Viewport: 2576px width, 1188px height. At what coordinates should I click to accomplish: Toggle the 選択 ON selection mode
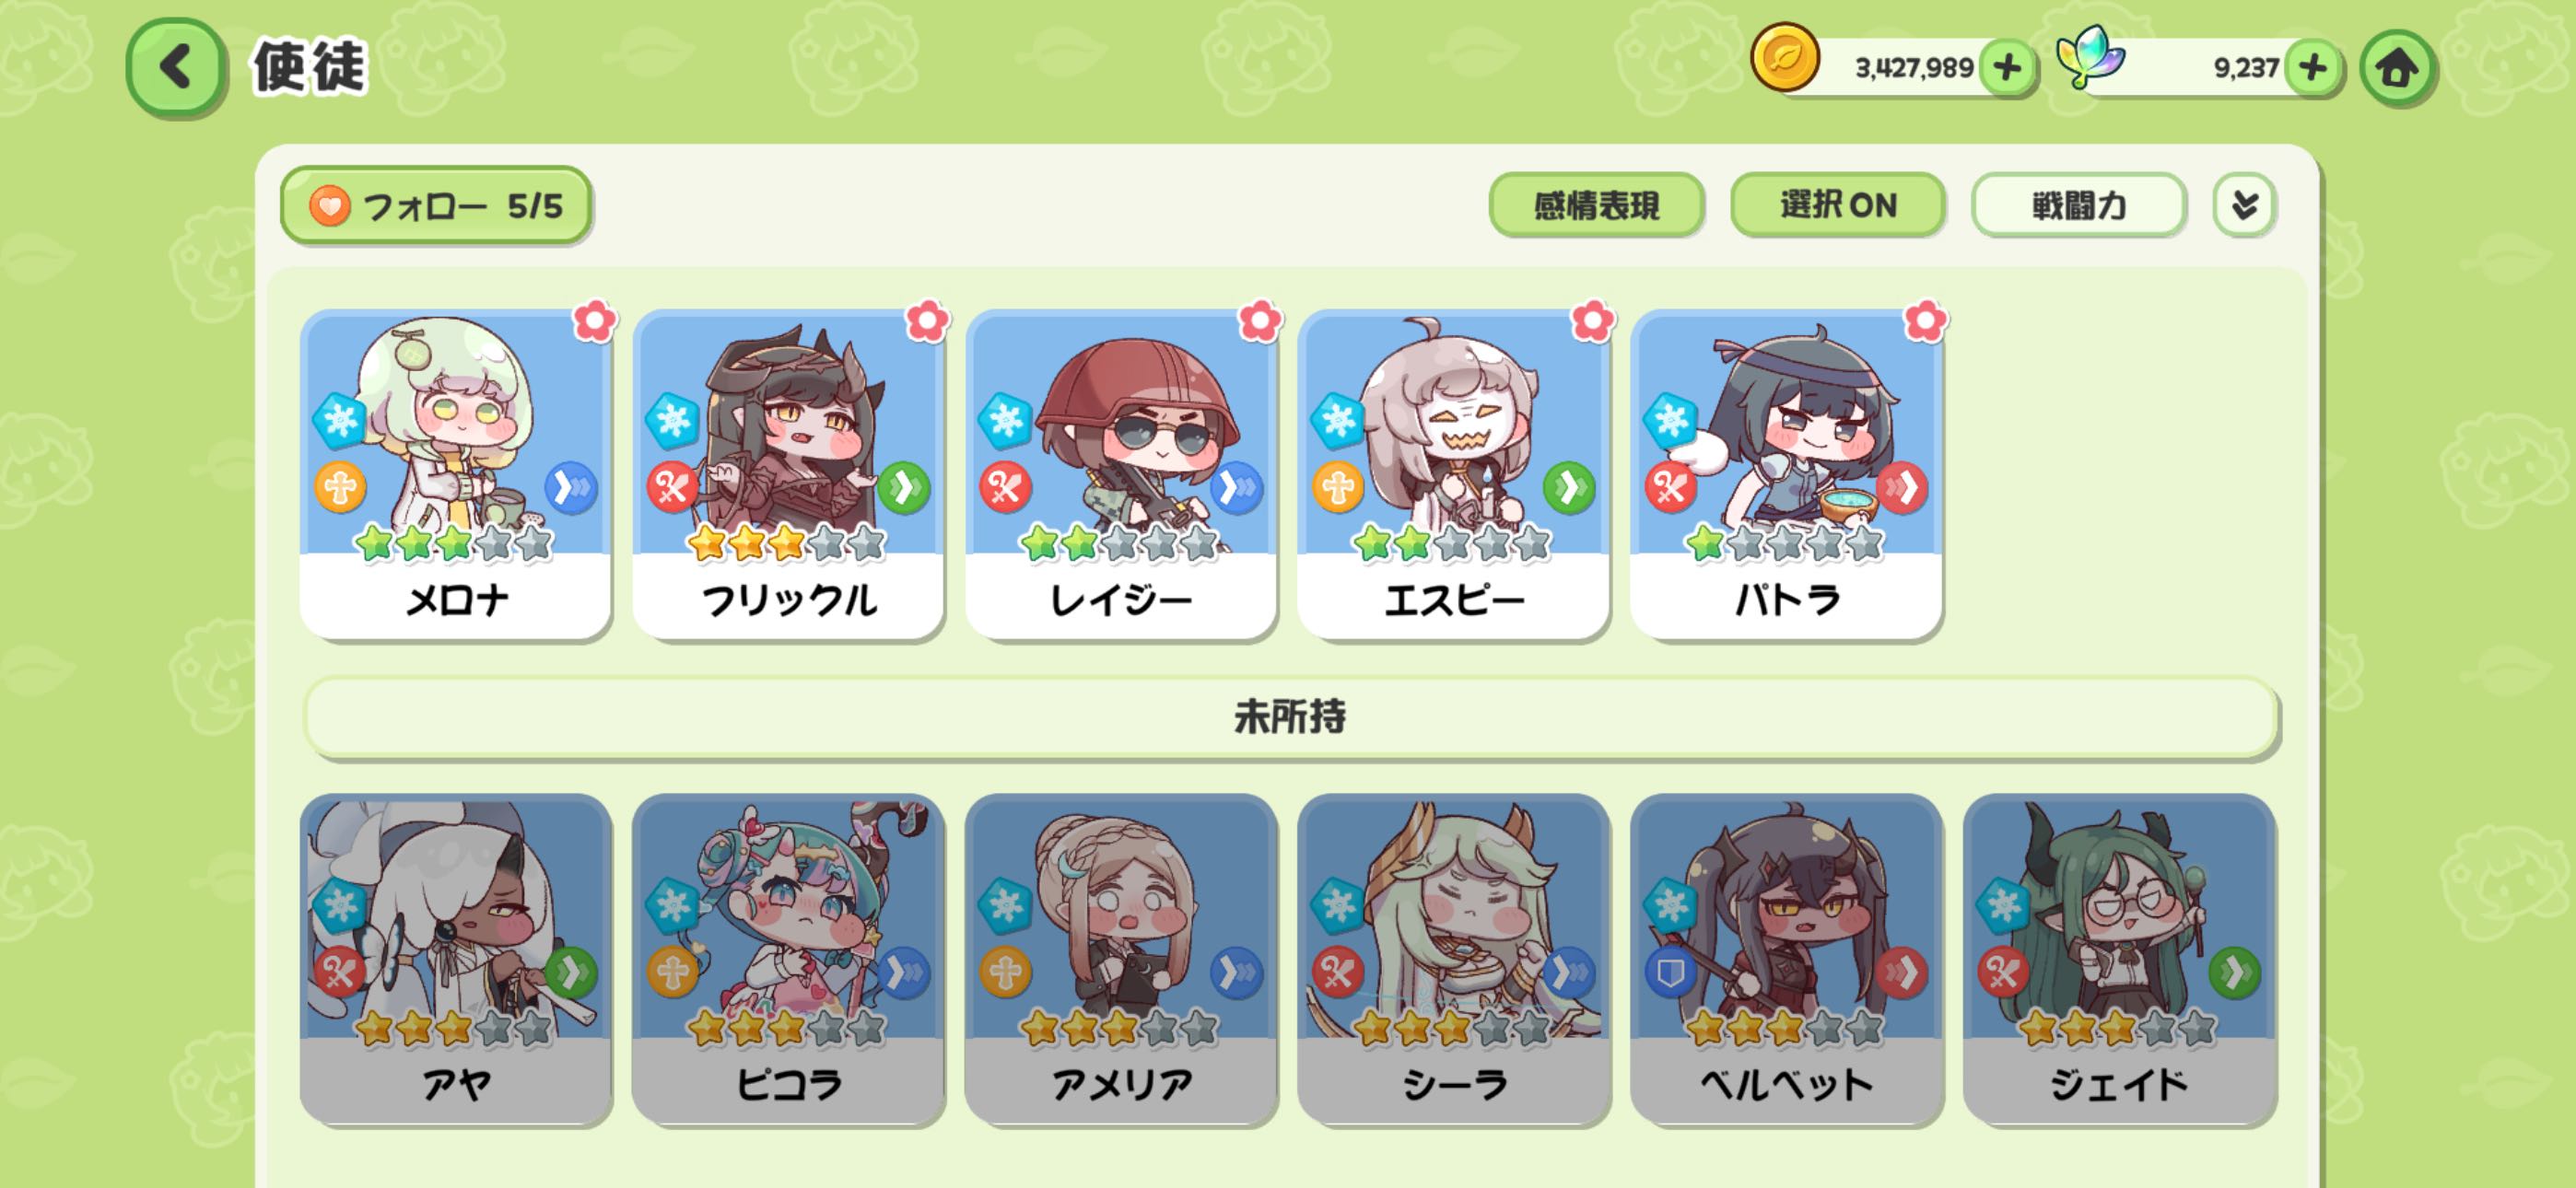(1837, 205)
